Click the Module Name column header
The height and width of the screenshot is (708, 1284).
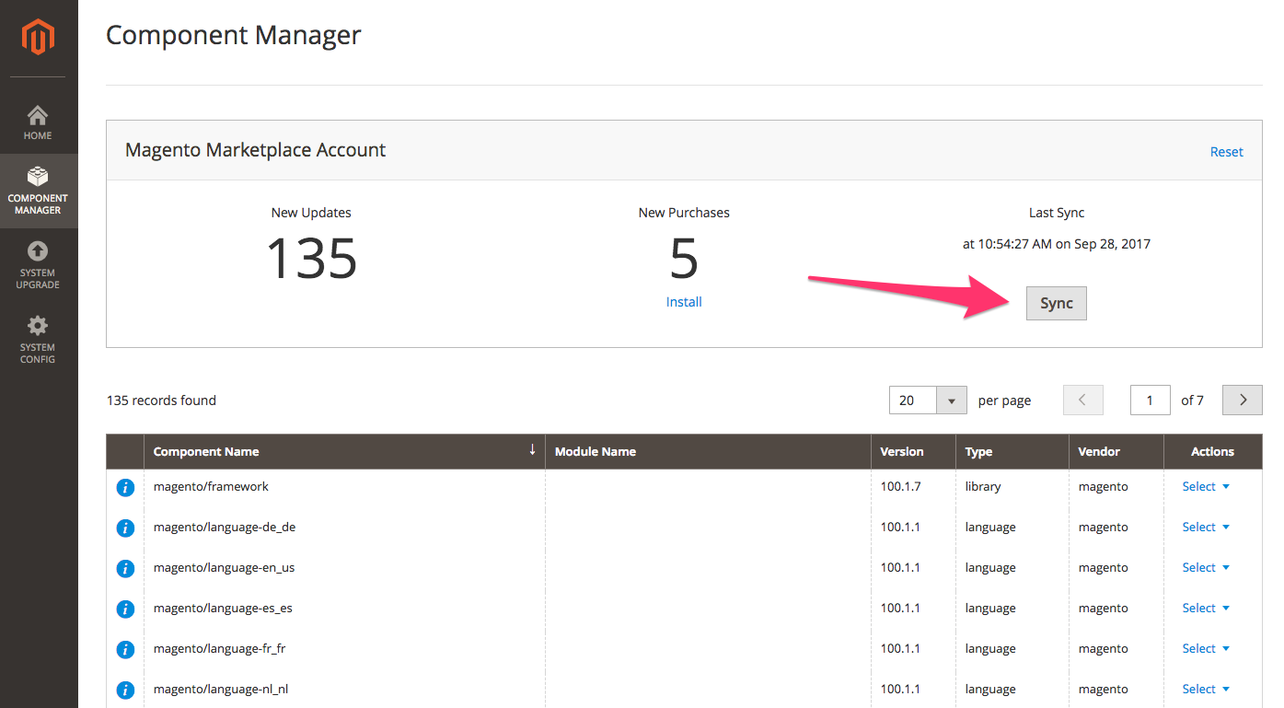pyautogui.click(x=708, y=451)
